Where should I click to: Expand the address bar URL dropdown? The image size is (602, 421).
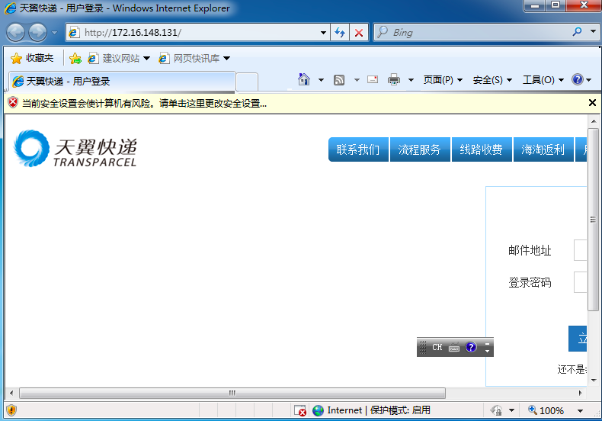323,33
